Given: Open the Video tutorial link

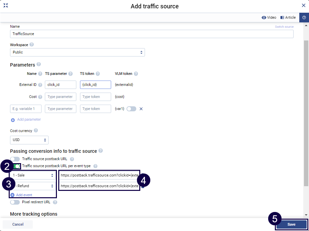Looking at the screenshot, I should [269, 18].
